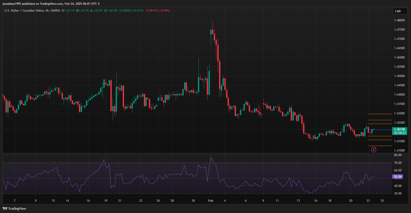Click the 30 date label on time axis
The width and height of the screenshot is (411, 213).
pos(193,200)
